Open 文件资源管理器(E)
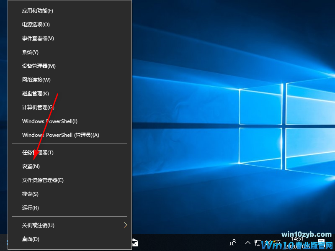The height and width of the screenshot is (251, 335). pos(43,180)
